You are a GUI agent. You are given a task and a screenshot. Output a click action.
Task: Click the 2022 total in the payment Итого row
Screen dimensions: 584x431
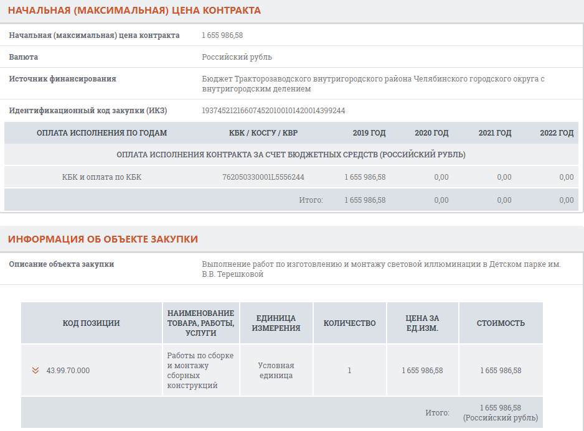tap(567, 200)
